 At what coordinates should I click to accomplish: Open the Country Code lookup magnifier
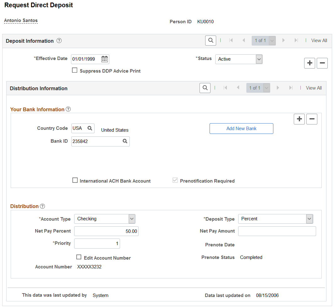(90, 128)
